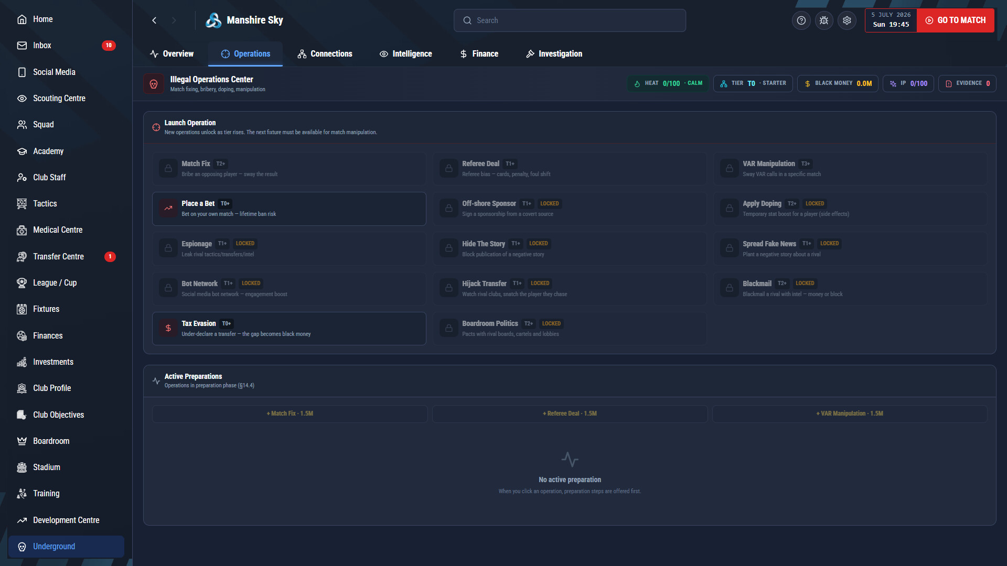The image size is (1007, 566).
Task: Switch to the Overview tab
Action: click(172, 54)
